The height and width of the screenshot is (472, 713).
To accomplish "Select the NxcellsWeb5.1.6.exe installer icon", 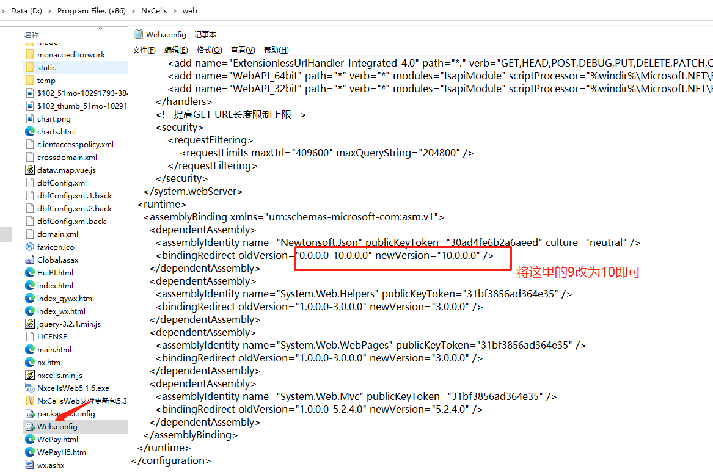I will [30, 388].
